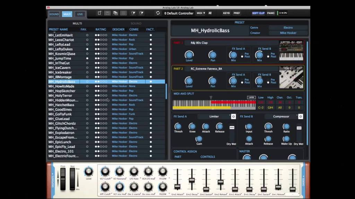355x199 pixels.
Task: Click the FX Send B power icon
Action: (x=301, y=116)
